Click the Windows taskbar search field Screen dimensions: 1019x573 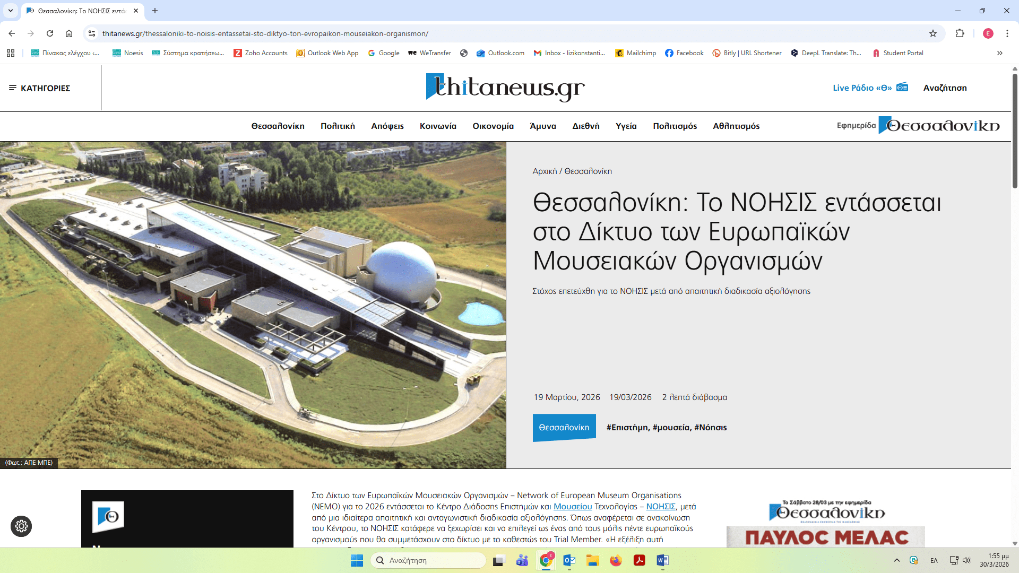tap(428, 560)
